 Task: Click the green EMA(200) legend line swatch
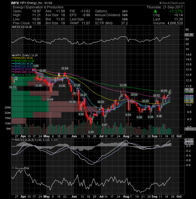[x=13, y=61]
